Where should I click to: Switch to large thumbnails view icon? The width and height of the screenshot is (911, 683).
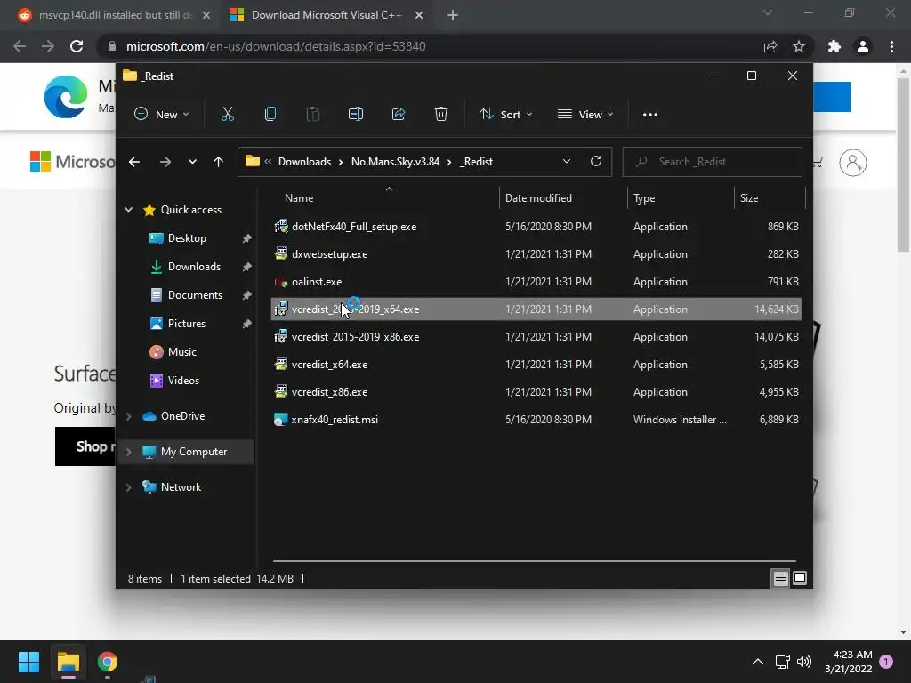click(800, 578)
